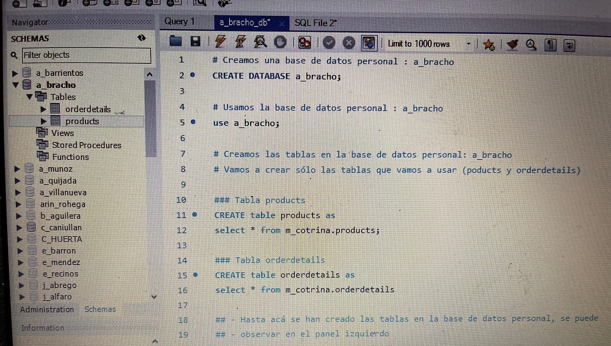Execute the SQL script with the lightning bolt
611x346 pixels.
(220, 43)
